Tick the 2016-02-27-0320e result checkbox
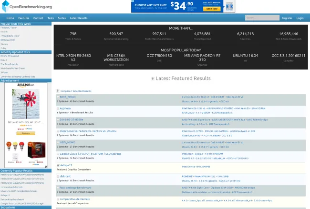The width and height of the screenshot is (310, 209). coord(58,119)
